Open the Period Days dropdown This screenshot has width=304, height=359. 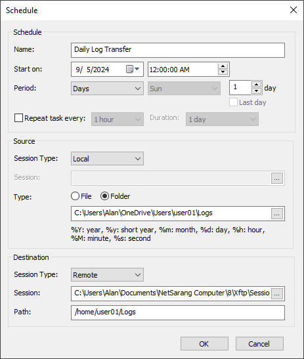[107, 89]
